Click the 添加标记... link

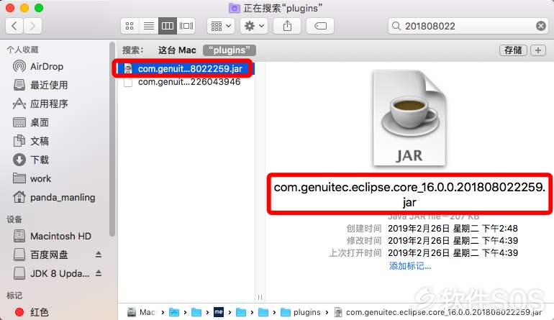pyautogui.click(x=410, y=265)
